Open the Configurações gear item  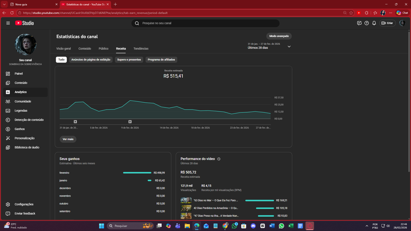coord(24,204)
